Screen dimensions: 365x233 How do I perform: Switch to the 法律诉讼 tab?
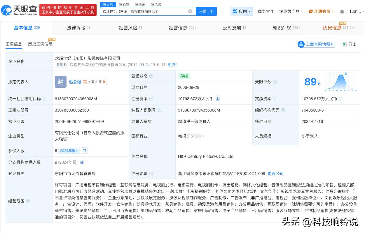(x=78, y=28)
